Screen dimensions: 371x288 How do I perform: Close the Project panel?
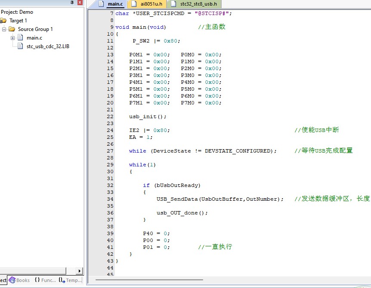[80, 2]
